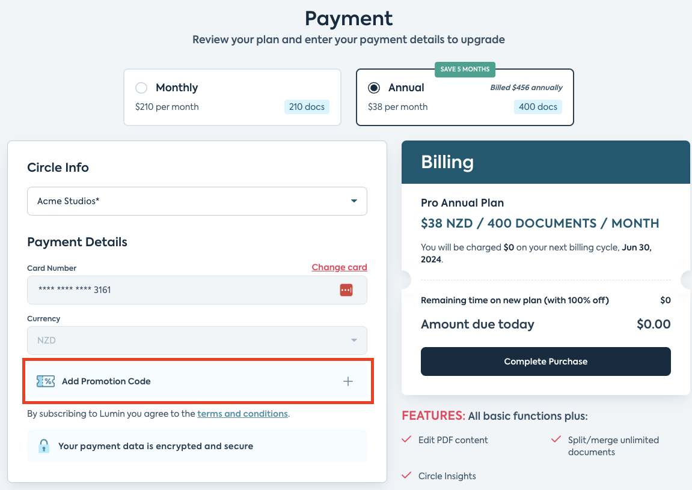This screenshot has height=490, width=692.
Task: Select the Monthly plan radio button
Action: [141, 88]
